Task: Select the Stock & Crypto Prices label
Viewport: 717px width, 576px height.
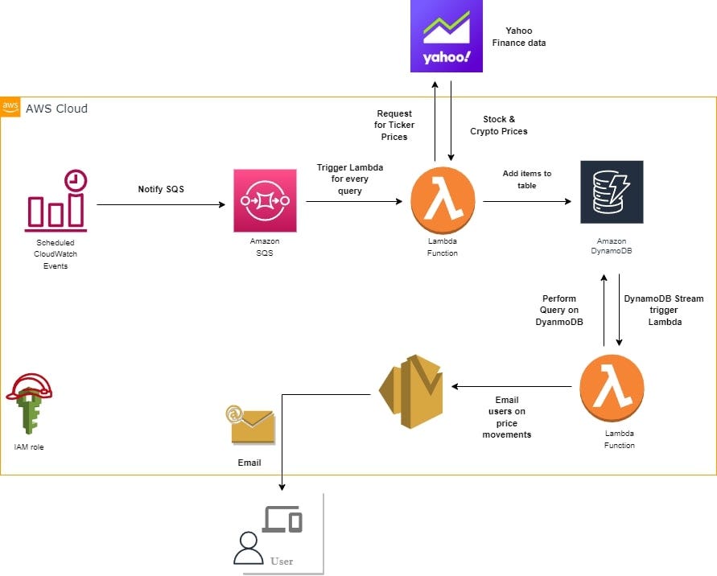Action: (x=498, y=125)
